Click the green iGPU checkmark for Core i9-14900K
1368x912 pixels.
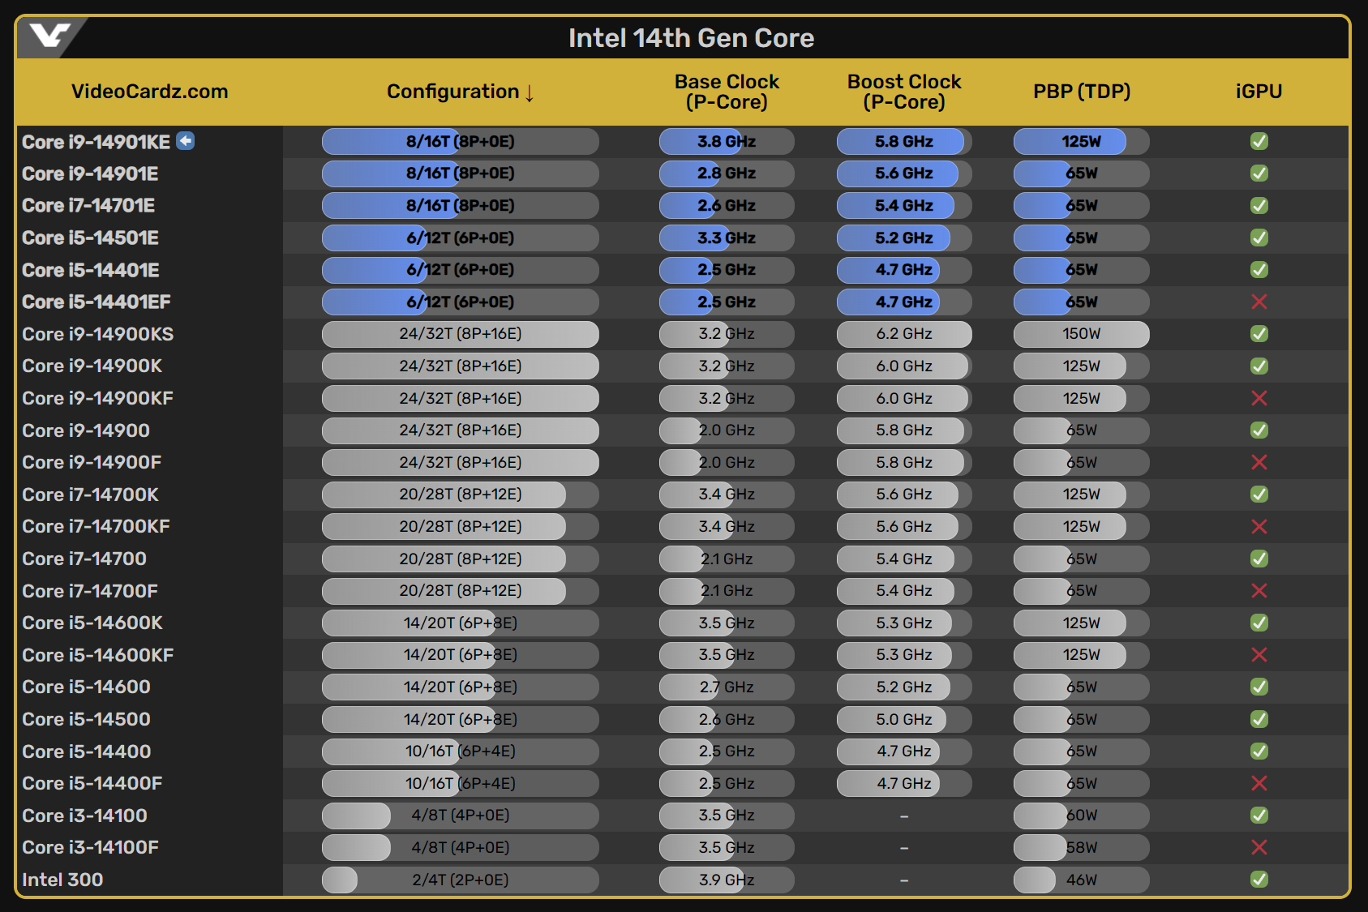click(x=1259, y=366)
